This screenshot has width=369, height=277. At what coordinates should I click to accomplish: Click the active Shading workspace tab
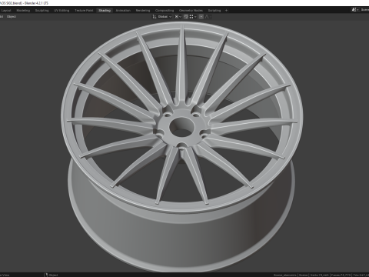(x=105, y=11)
